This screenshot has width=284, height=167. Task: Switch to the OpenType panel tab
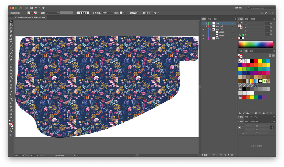254,117
